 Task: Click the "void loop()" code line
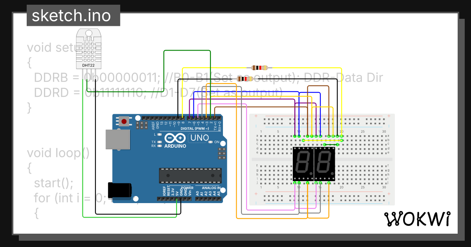point(58,153)
